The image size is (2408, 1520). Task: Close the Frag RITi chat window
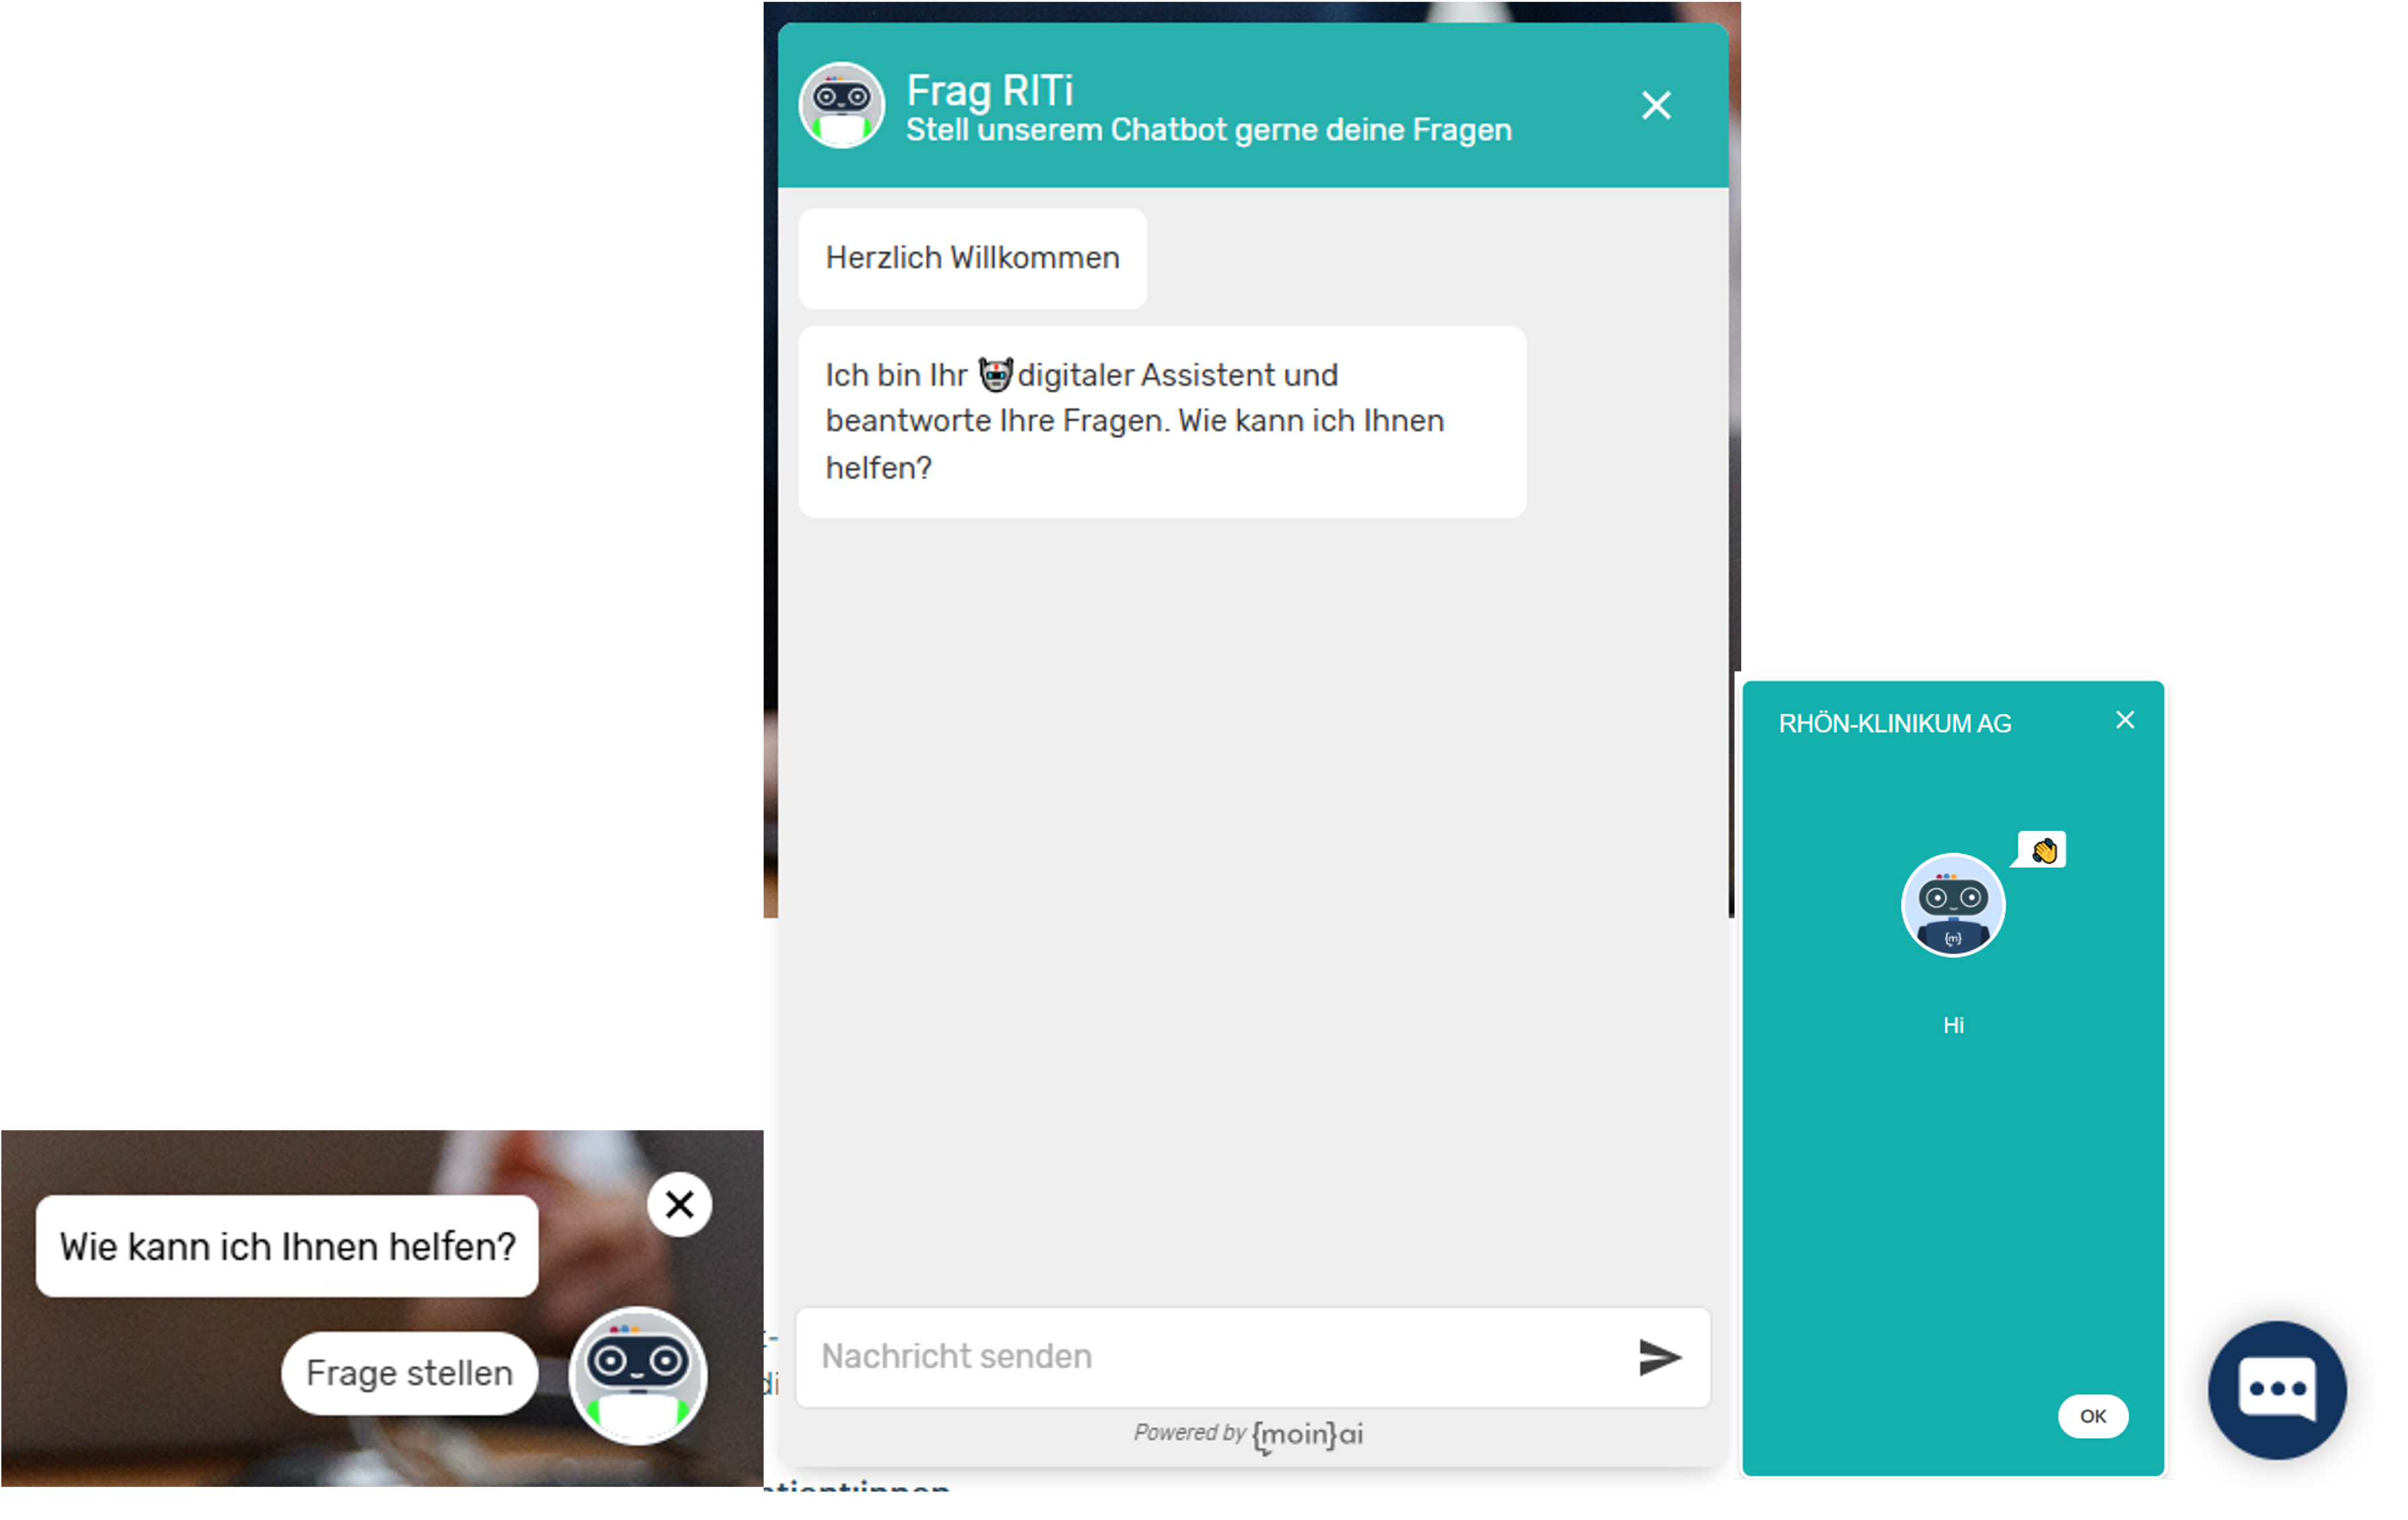[x=1656, y=105]
